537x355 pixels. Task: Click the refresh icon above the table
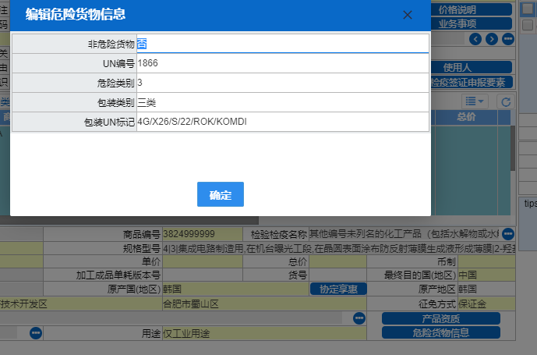tap(505, 101)
